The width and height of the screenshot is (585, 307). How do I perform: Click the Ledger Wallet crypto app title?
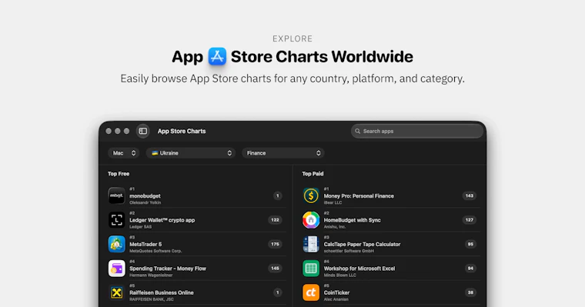point(162,220)
